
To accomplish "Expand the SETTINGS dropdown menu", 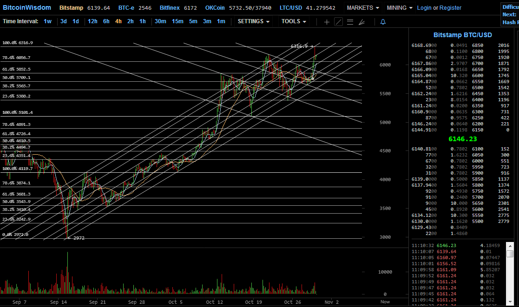I will (x=254, y=21).
